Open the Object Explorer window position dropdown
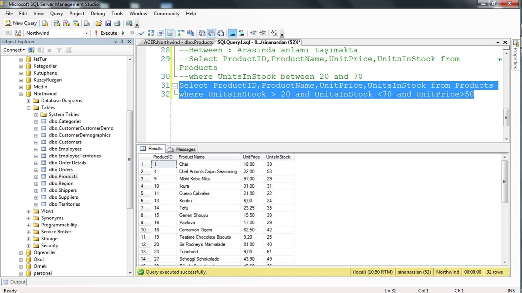This screenshot has height=293, width=522. coord(116,42)
